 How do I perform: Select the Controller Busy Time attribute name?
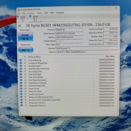(37, 86)
